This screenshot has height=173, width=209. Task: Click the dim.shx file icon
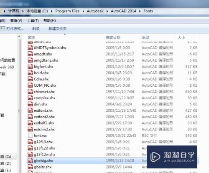coord(30,104)
